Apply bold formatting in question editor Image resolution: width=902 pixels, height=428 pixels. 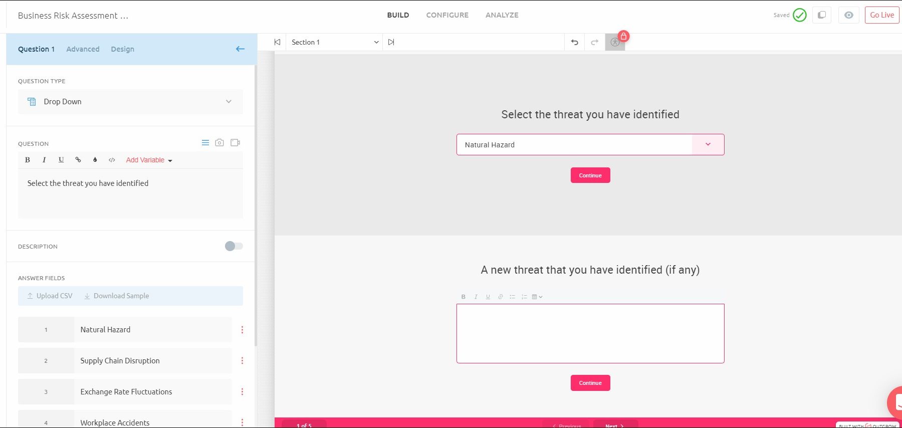point(28,160)
